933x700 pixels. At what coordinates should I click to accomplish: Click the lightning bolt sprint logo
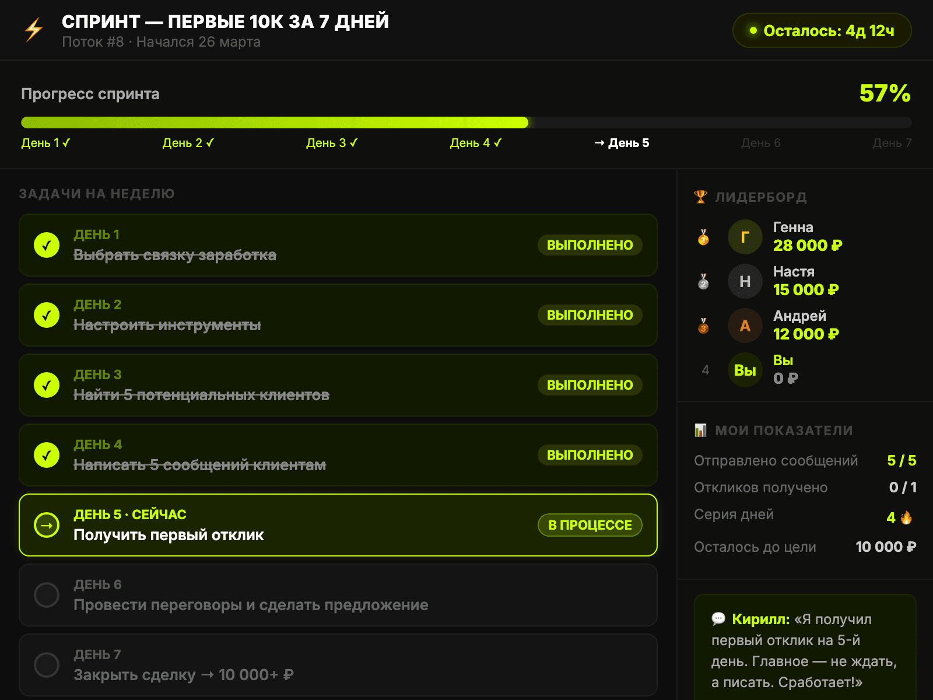click(x=34, y=30)
